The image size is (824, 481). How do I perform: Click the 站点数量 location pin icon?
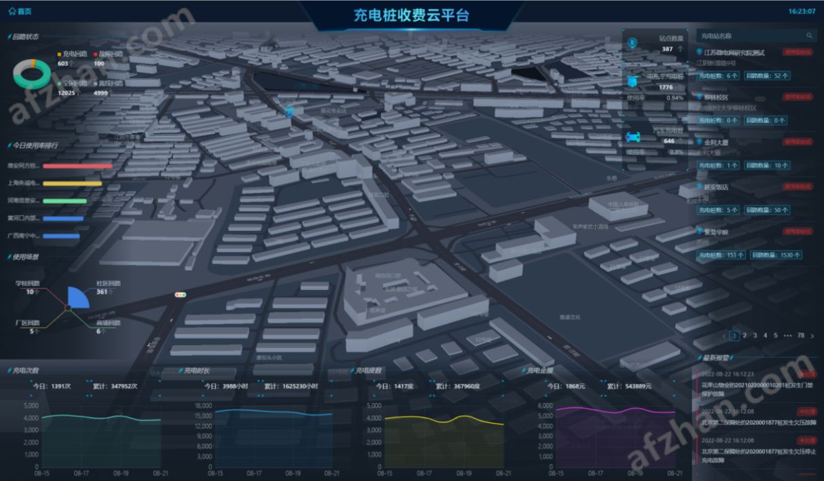coord(632,43)
